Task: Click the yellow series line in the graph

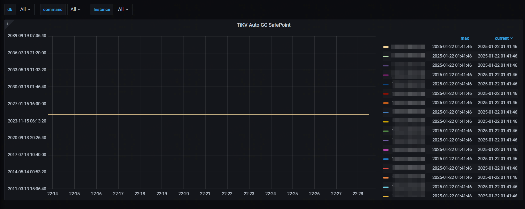Action: click(209, 115)
